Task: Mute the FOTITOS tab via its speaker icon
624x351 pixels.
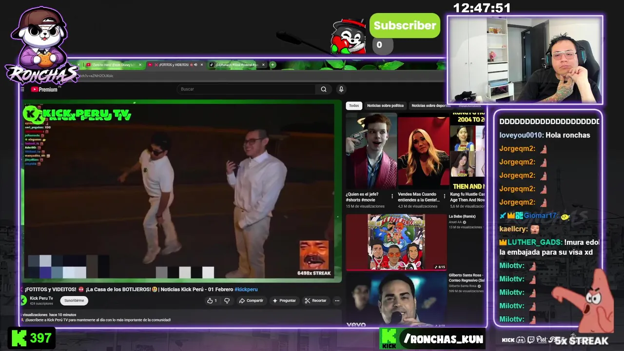Action: pos(196,65)
